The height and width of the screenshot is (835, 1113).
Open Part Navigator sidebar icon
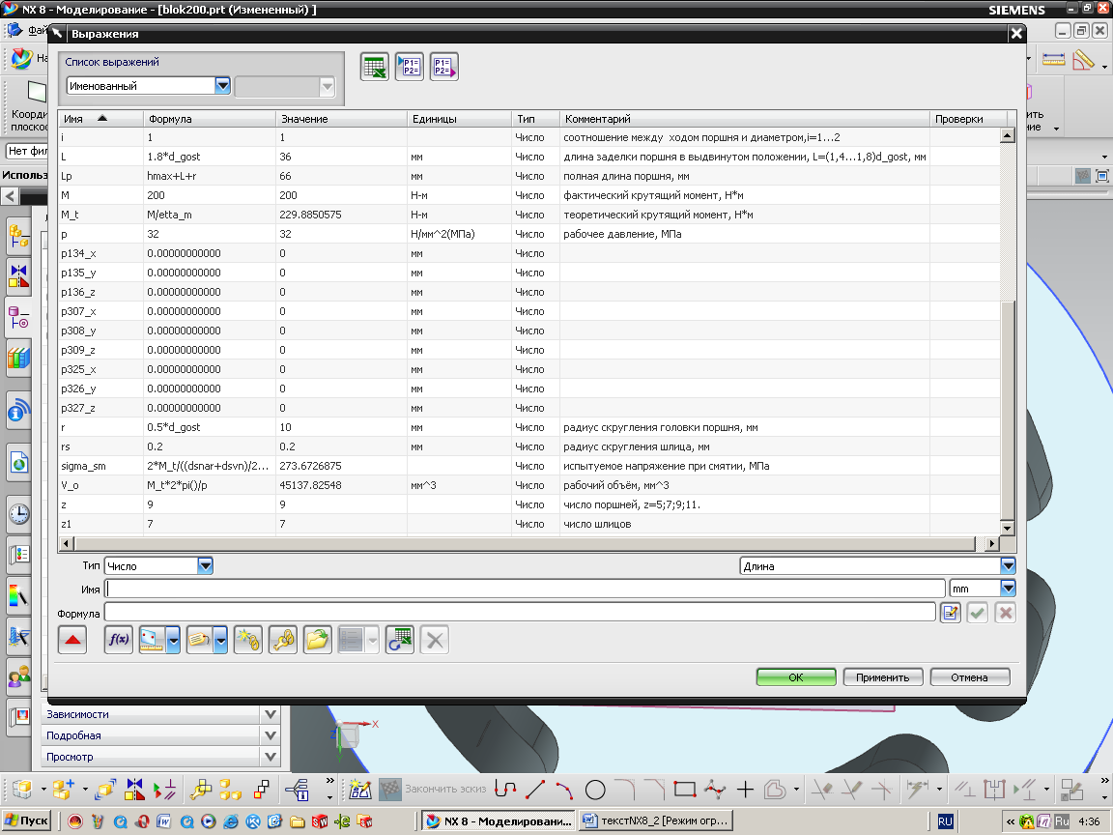click(19, 317)
